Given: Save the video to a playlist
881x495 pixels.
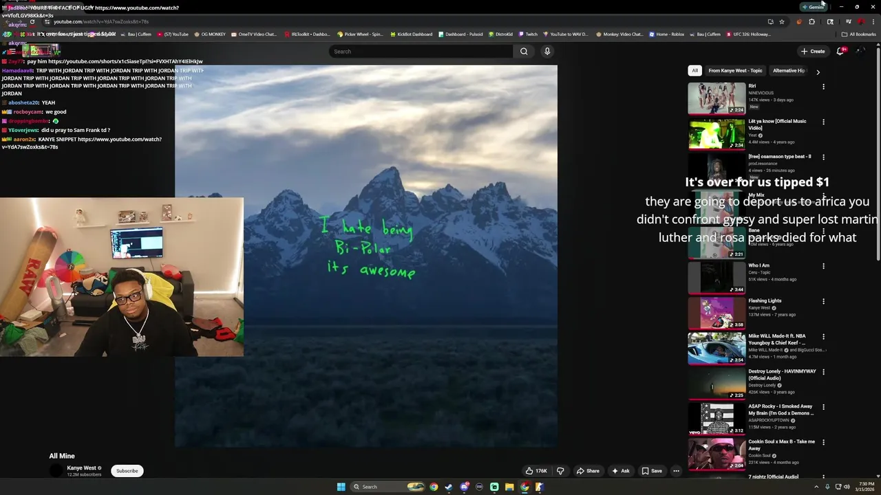Looking at the screenshot, I should click(652, 471).
